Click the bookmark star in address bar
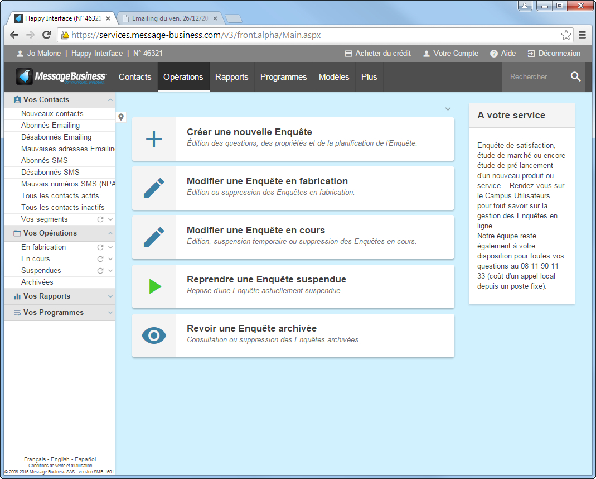The width and height of the screenshot is (596, 479). (x=566, y=35)
